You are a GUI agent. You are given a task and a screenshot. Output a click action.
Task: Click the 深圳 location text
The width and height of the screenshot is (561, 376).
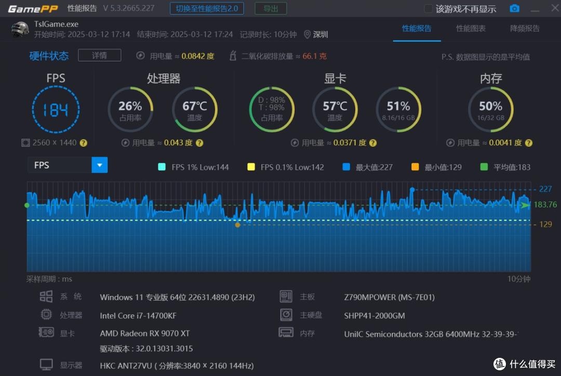pos(320,34)
